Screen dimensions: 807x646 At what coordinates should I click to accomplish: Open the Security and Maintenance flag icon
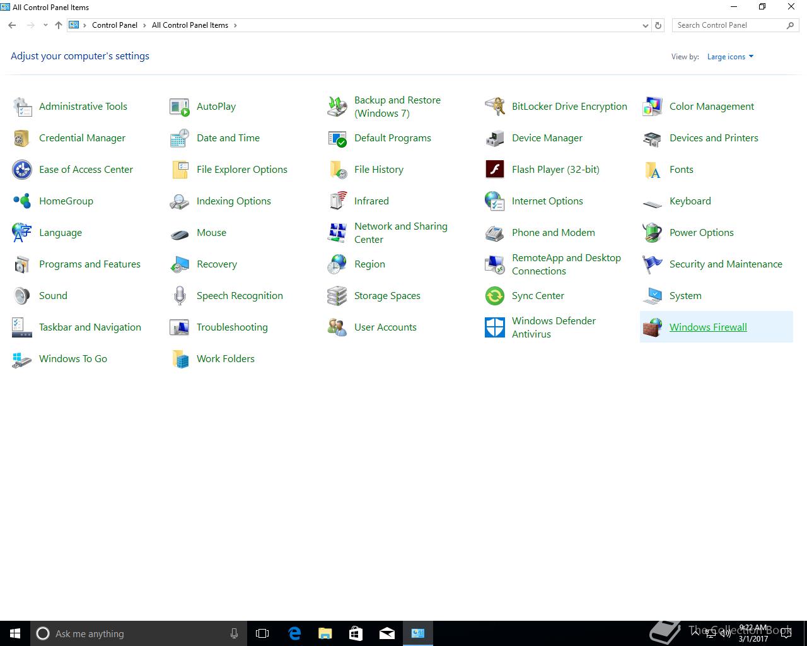pos(653,264)
